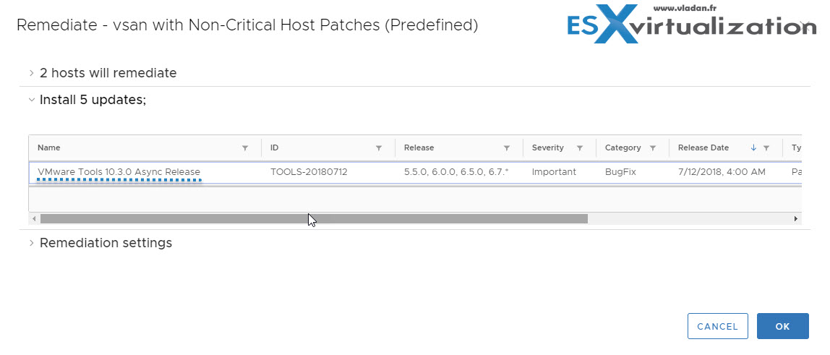Click the CANCEL button

717,326
